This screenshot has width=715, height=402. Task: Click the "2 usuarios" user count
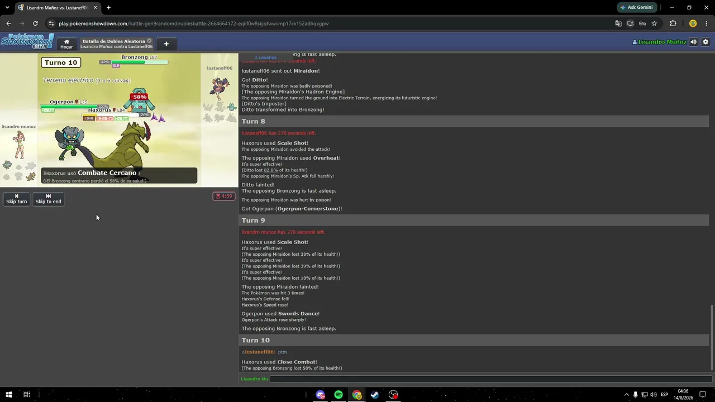click(265, 58)
